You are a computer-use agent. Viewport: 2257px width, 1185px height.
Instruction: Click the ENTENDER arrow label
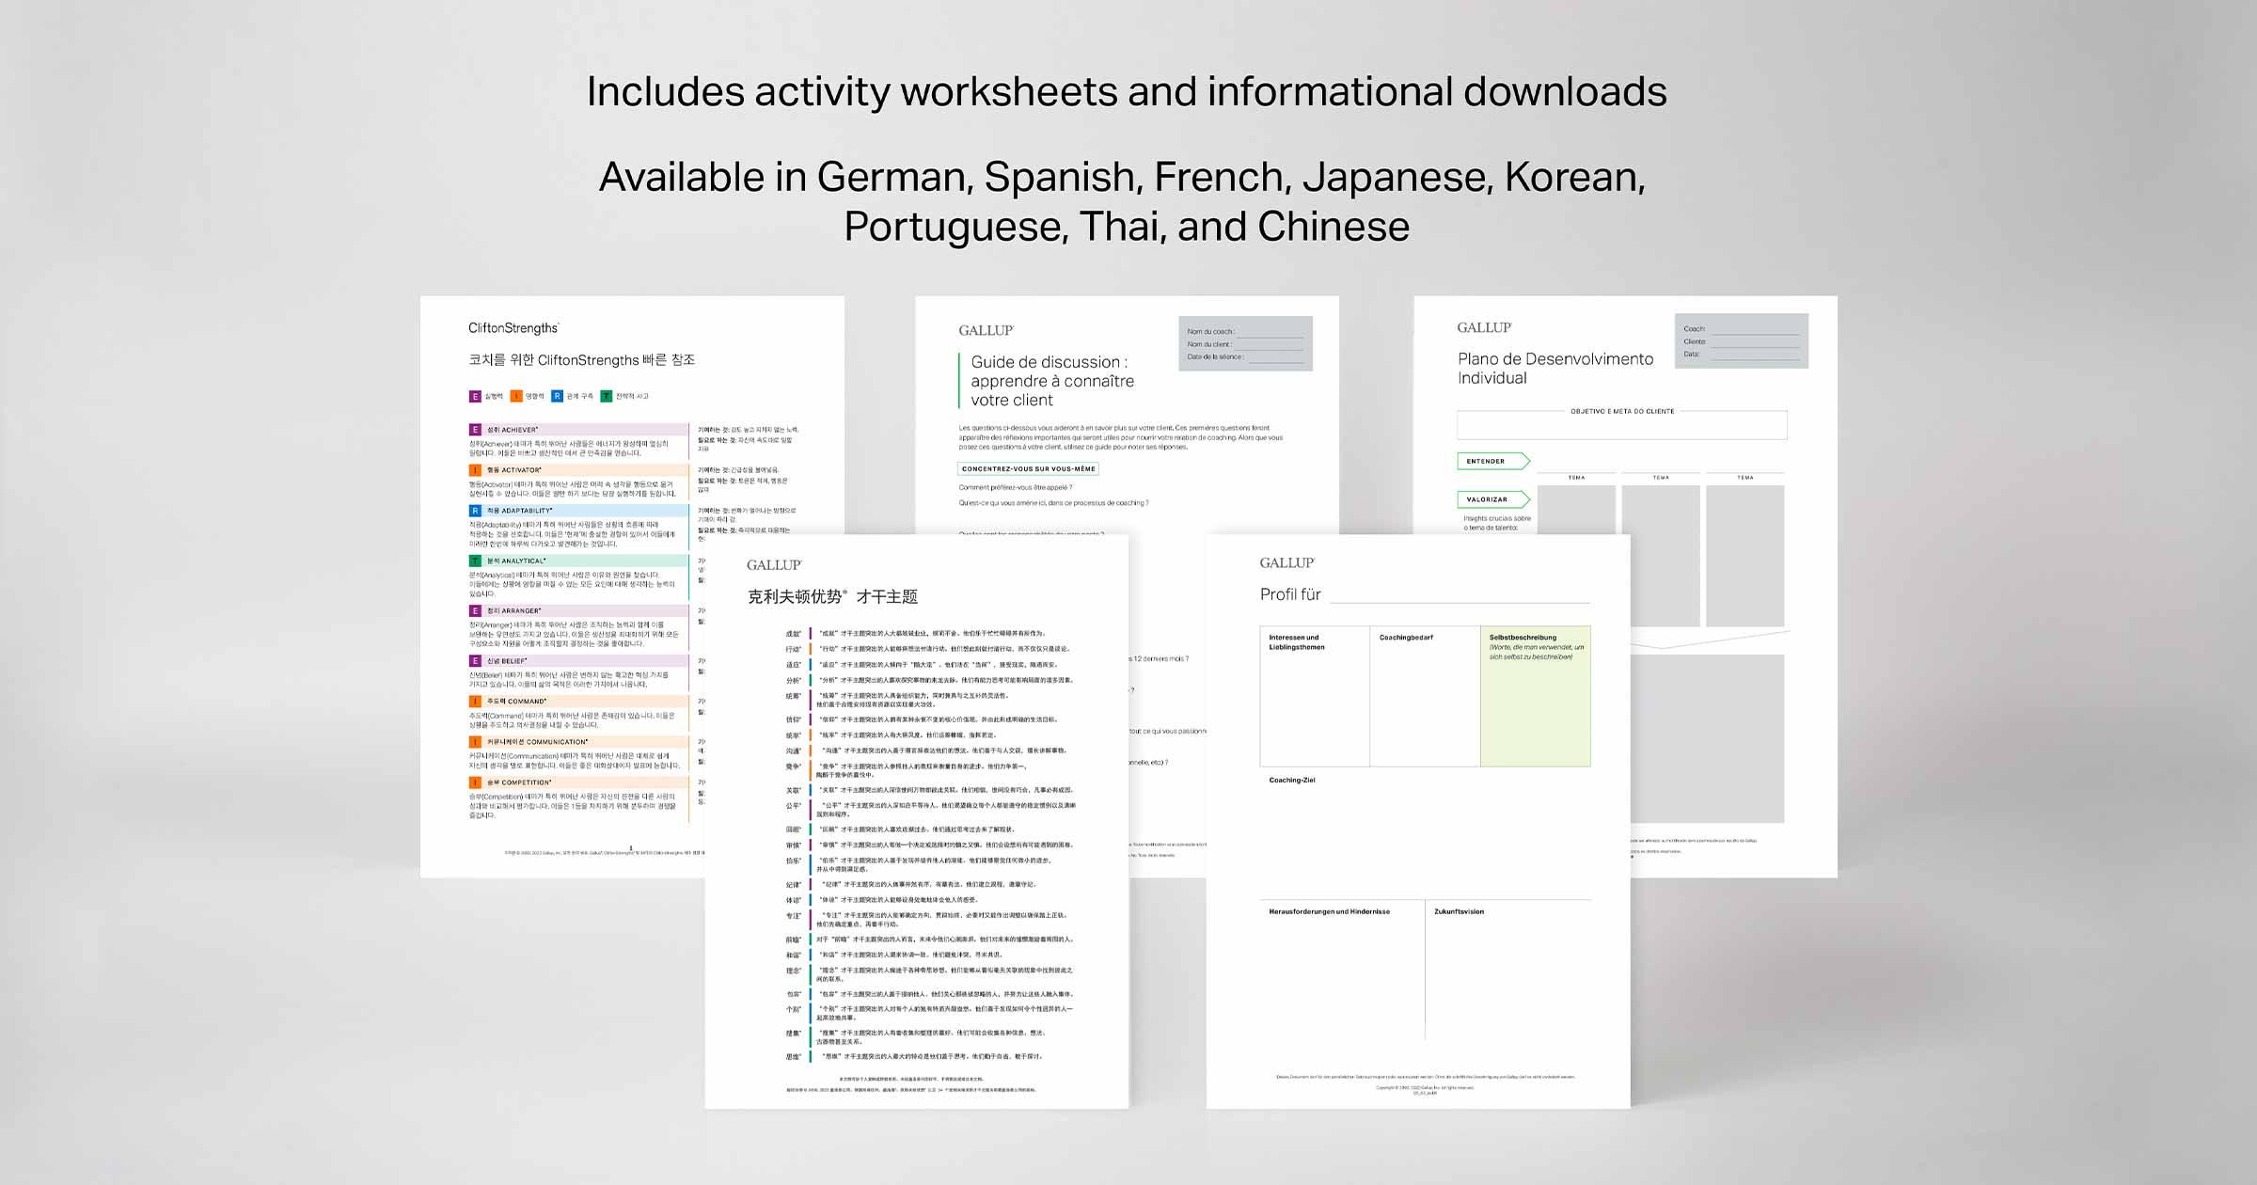[x=1493, y=461]
